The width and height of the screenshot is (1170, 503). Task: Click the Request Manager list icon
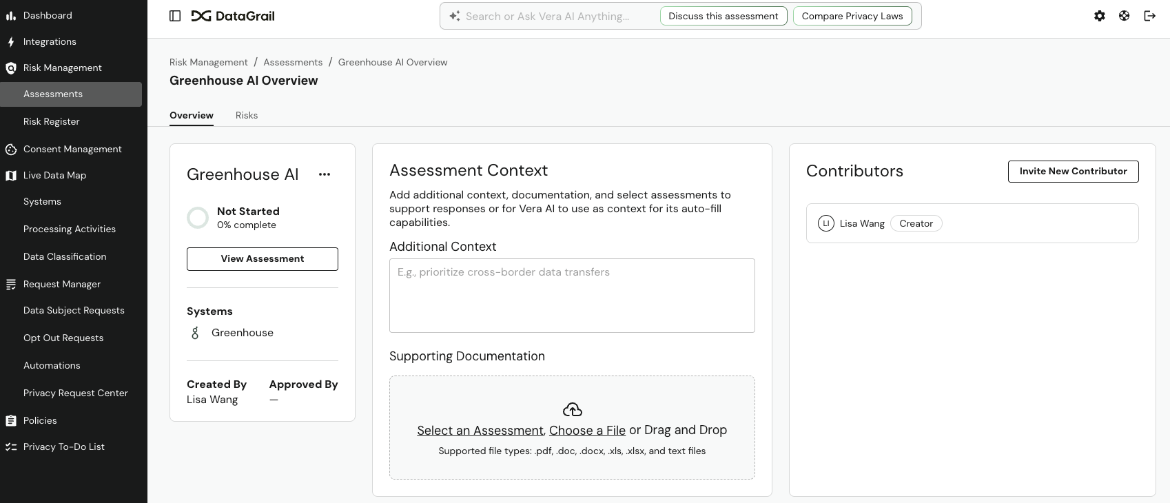coord(11,285)
